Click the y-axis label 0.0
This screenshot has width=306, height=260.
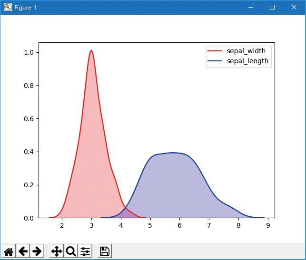coord(29,218)
